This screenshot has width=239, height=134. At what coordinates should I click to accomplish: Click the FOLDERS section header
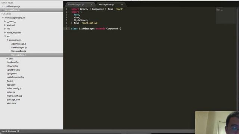pyautogui.click(x=6, y=14)
